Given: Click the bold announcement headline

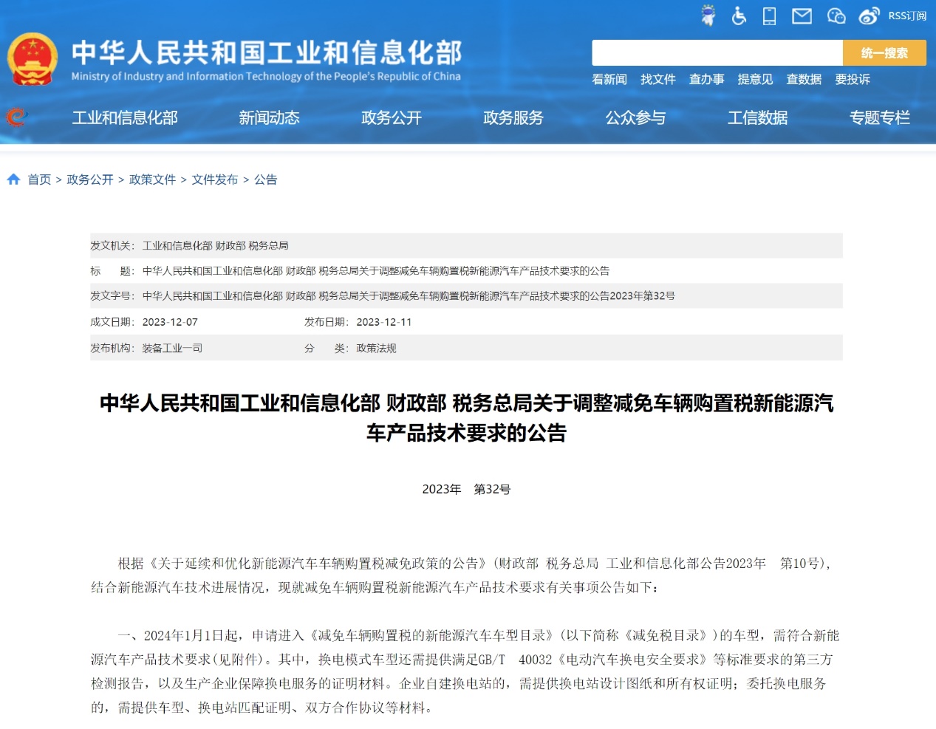Looking at the screenshot, I should pos(467,417).
